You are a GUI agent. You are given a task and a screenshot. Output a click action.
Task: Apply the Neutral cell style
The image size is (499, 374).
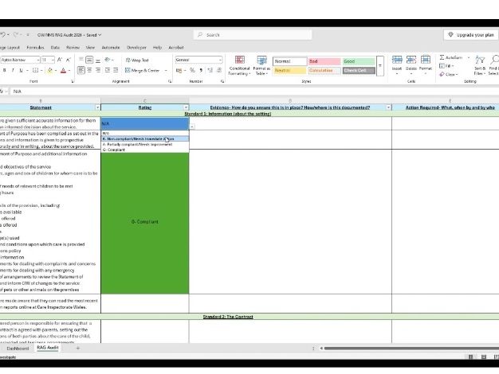tap(289, 71)
